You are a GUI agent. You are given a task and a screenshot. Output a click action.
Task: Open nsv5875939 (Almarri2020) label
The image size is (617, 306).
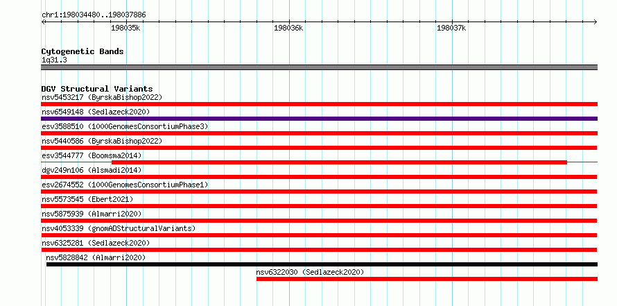pyautogui.click(x=92, y=214)
